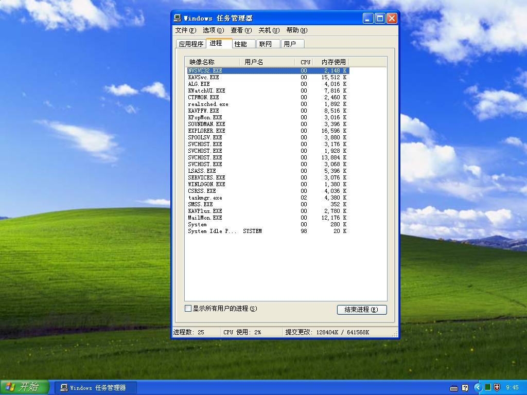The width and height of the screenshot is (527, 395).
Task: Switch to the 应用程序 tab
Action: coord(191,44)
